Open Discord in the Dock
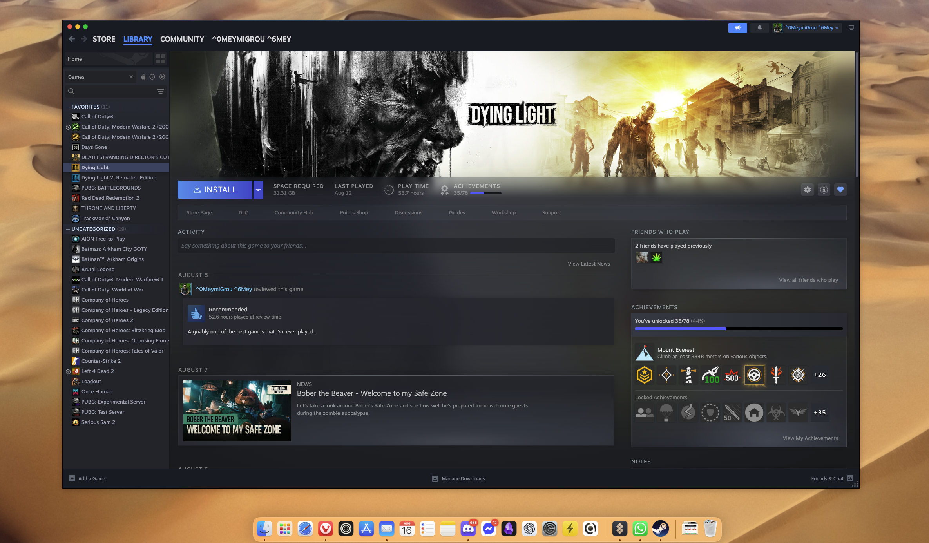The image size is (929, 543). 468,529
